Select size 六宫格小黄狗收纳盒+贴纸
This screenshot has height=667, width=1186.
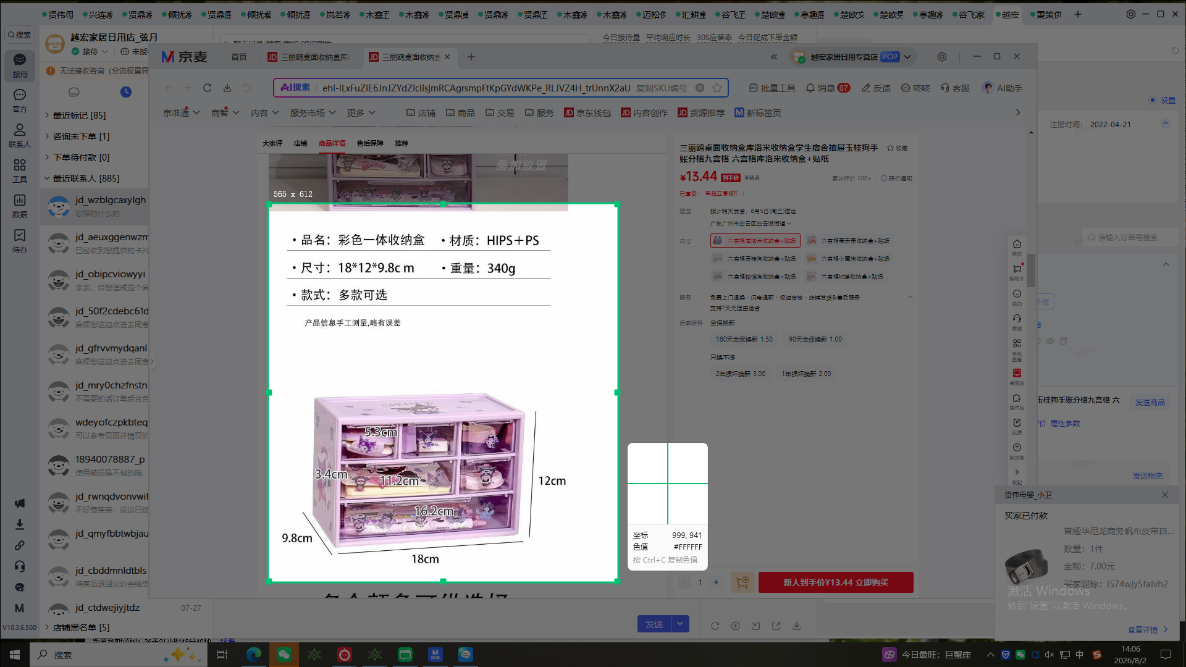(848, 259)
